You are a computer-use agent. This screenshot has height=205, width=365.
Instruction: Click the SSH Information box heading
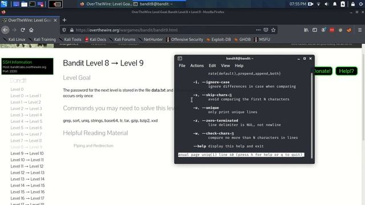(17, 62)
